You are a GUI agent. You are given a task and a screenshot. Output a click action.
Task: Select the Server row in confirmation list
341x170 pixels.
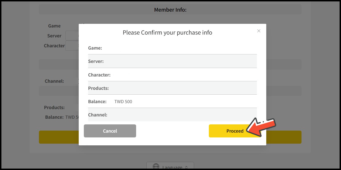(x=172, y=61)
